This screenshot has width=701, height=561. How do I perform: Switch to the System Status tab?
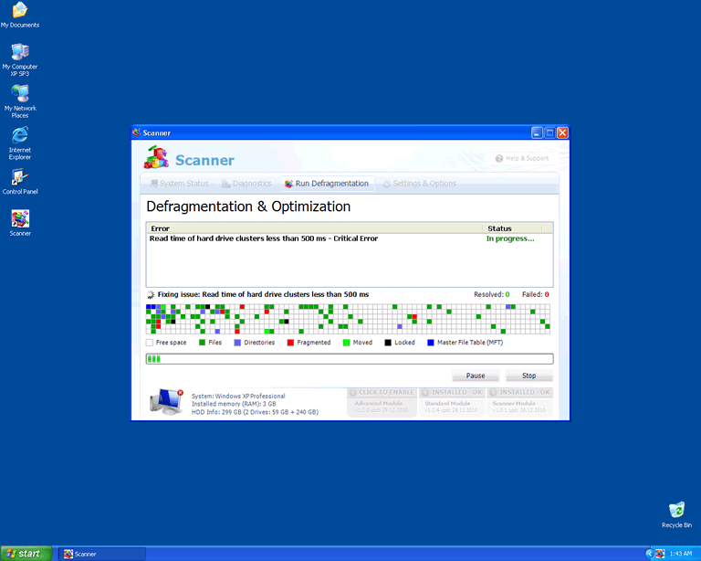(178, 184)
